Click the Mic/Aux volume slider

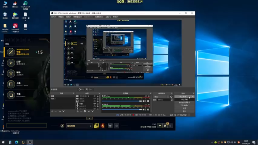click(x=122, y=101)
